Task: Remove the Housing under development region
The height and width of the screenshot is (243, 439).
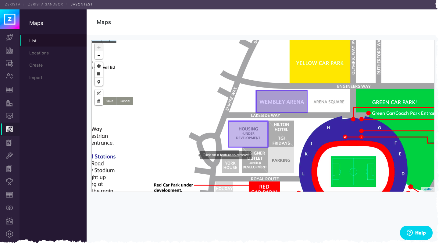Action: click(x=248, y=134)
